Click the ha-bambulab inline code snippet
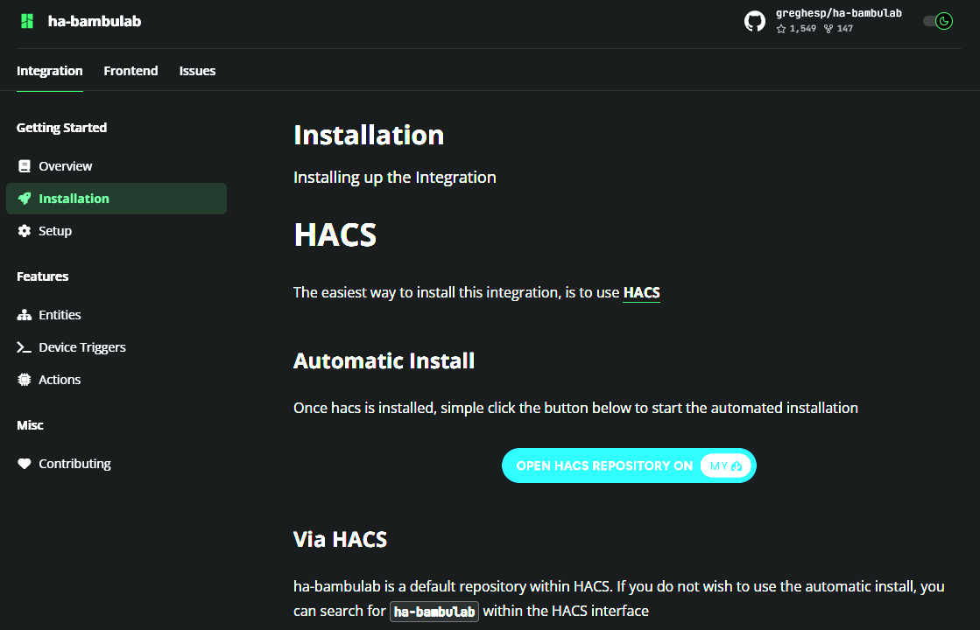980x630 pixels. [434, 612]
